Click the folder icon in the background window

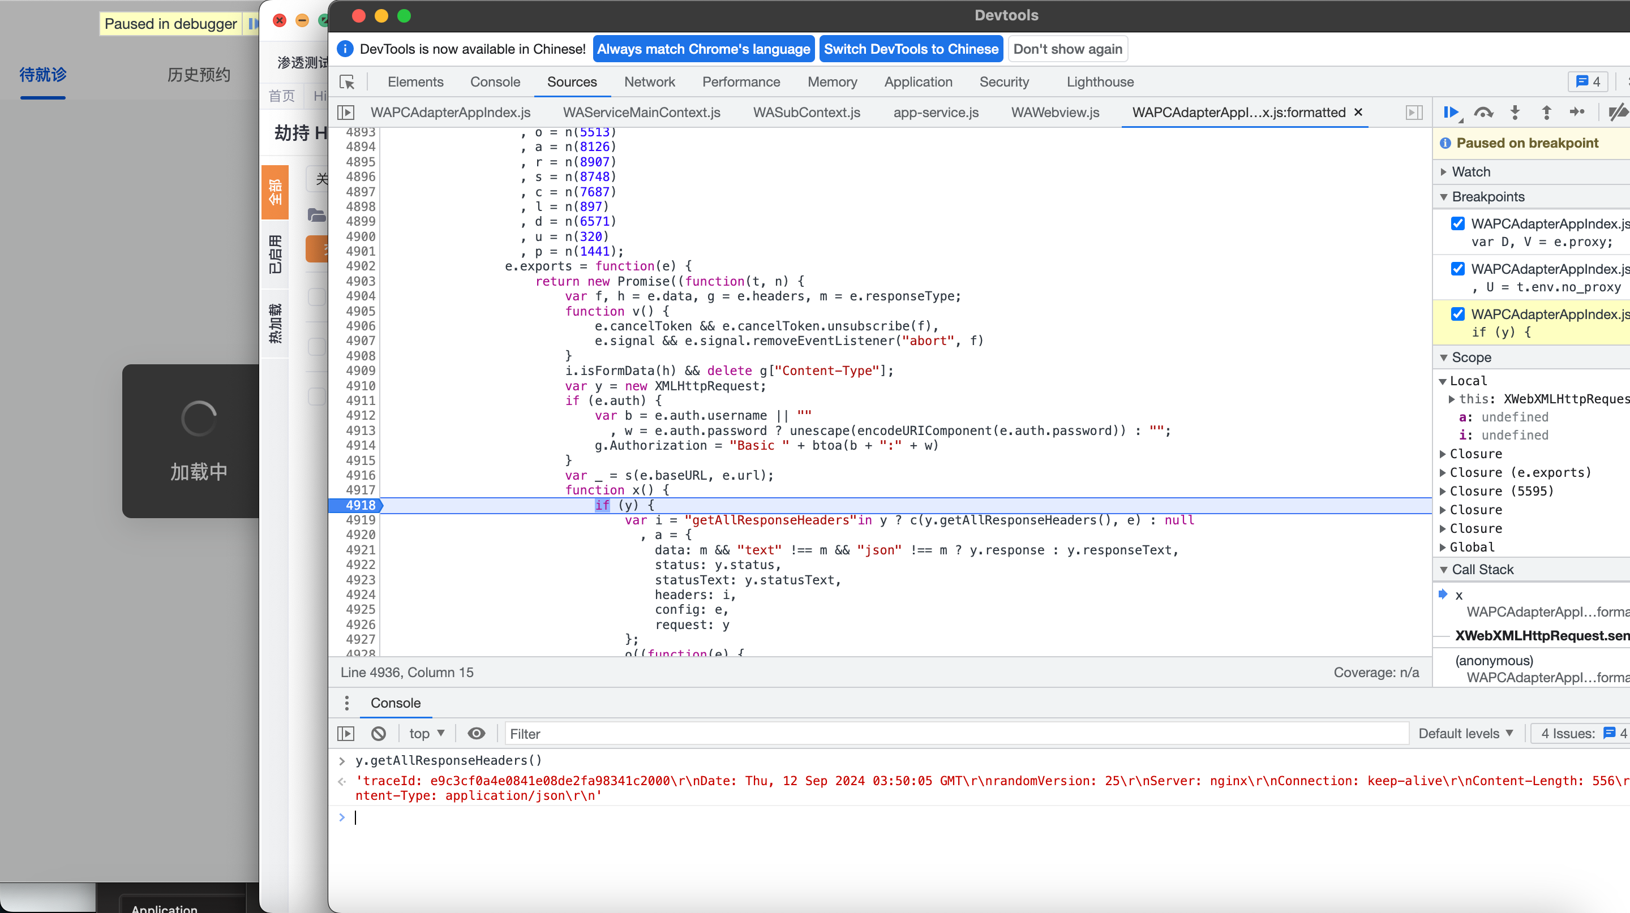click(x=316, y=215)
